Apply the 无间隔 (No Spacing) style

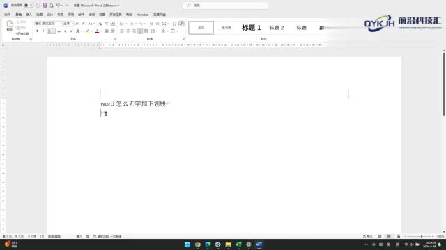click(226, 28)
